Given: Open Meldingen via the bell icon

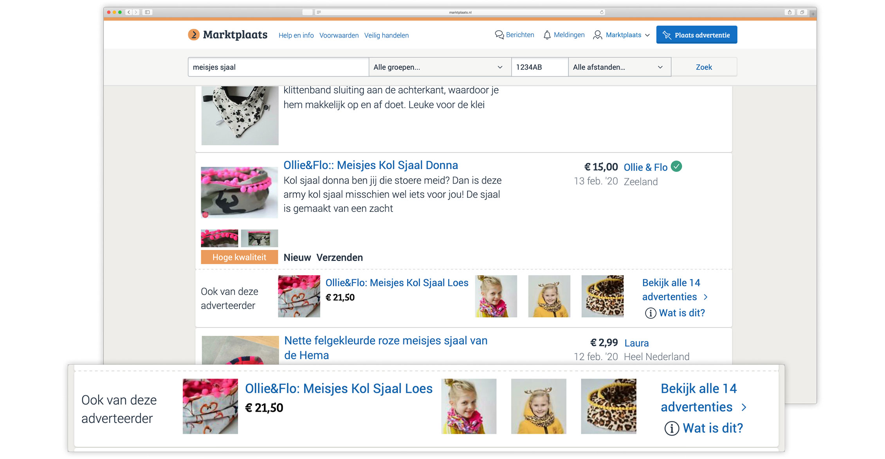Looking at the screenshot, I should point(547,35).
